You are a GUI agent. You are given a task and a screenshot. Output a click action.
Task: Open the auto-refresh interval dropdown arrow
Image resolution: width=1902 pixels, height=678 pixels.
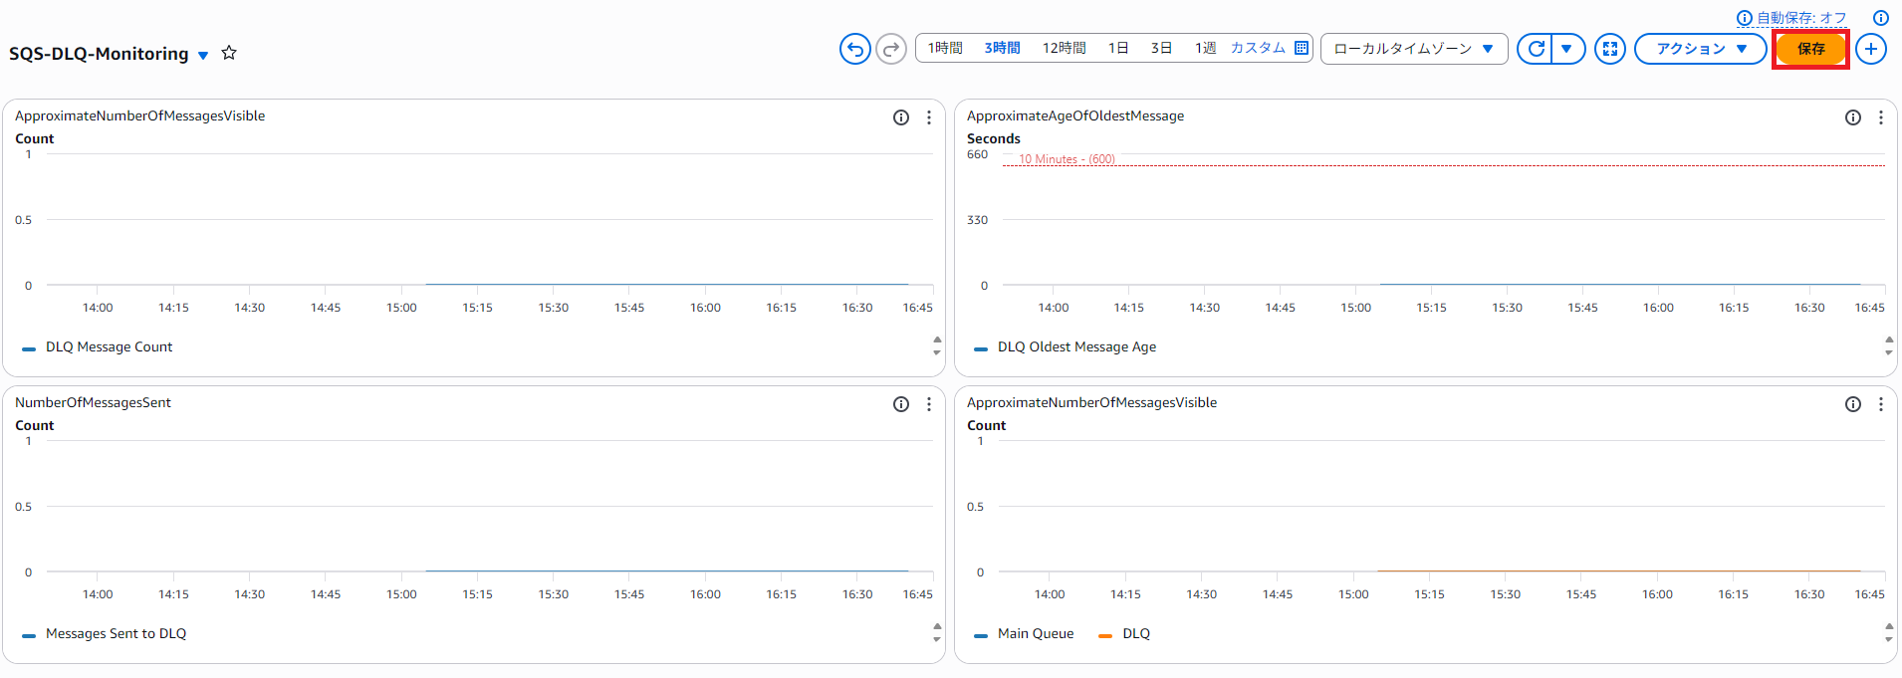click(1567, 49)
